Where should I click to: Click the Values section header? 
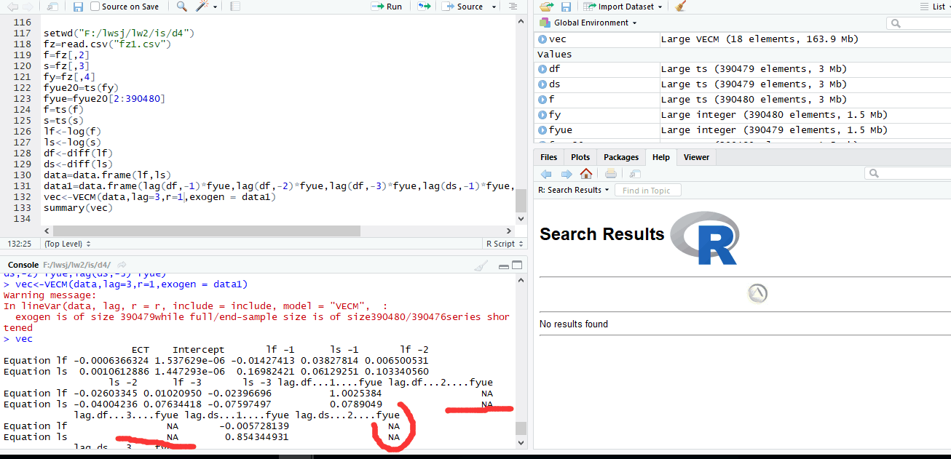(x=555, y=55)
